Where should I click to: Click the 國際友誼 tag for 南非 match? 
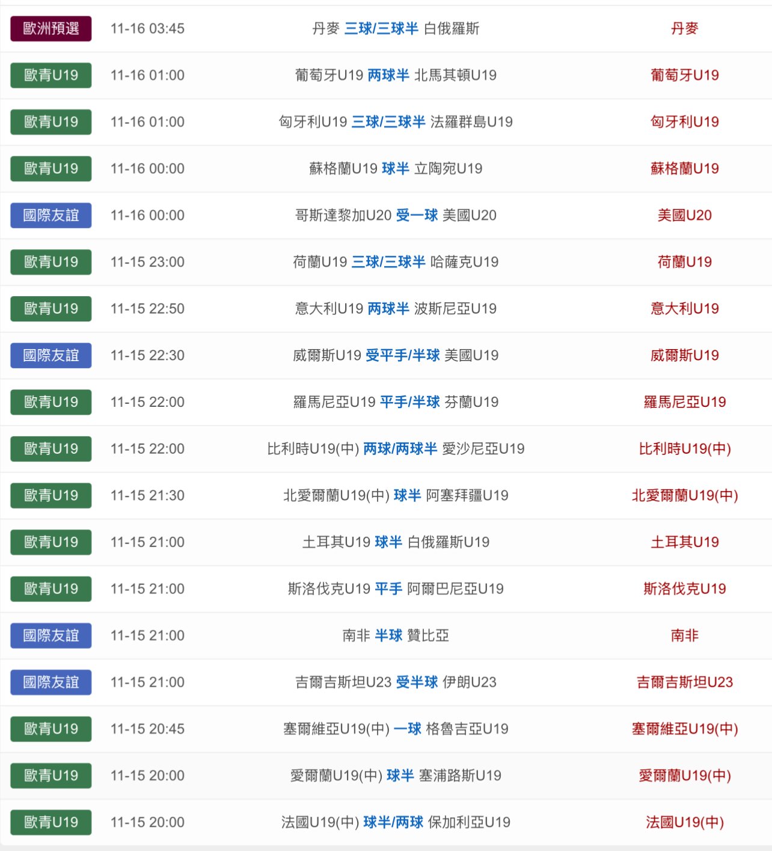(51, 636)
